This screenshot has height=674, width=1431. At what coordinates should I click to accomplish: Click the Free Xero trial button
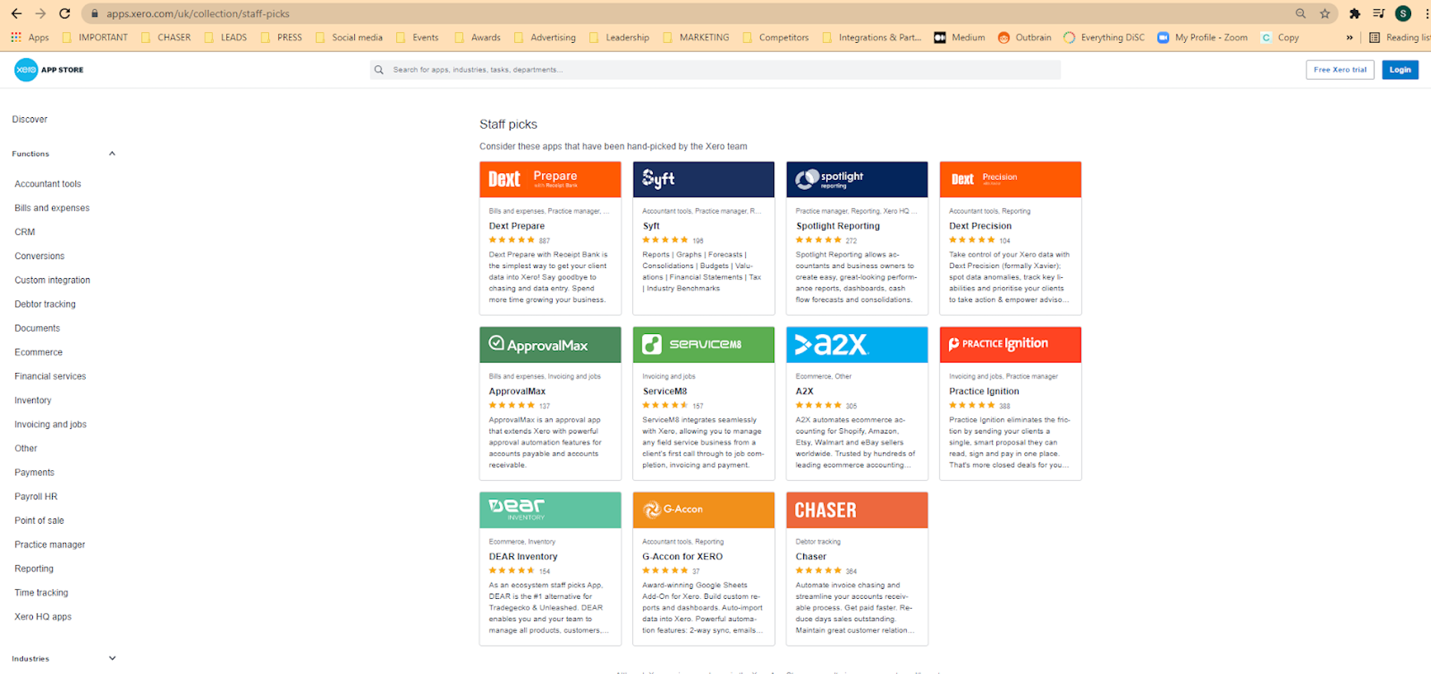click(1340, 70)
